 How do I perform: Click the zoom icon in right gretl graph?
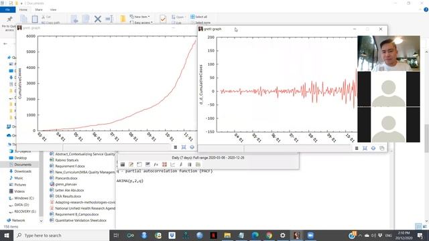tap(365, 148)
